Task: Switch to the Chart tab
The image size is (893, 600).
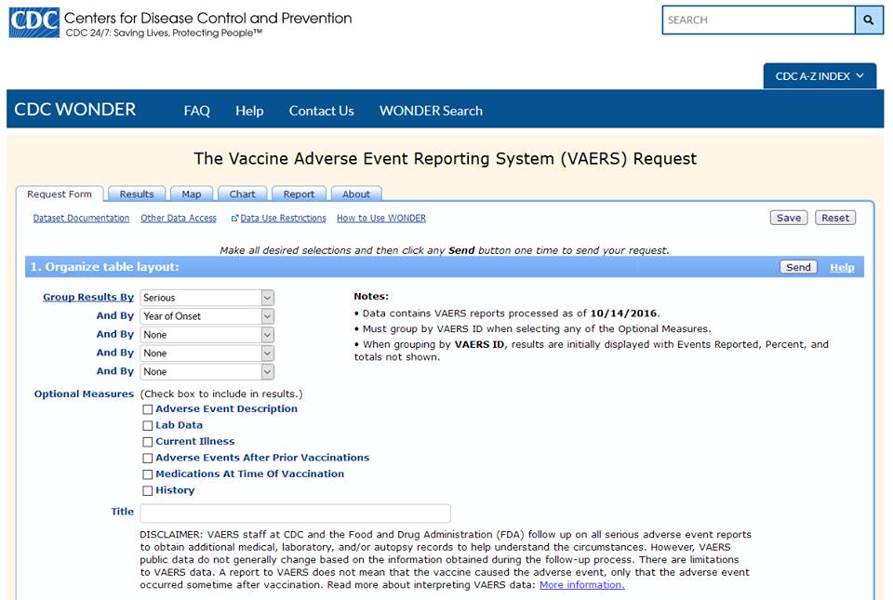Action: click(242, 194)
